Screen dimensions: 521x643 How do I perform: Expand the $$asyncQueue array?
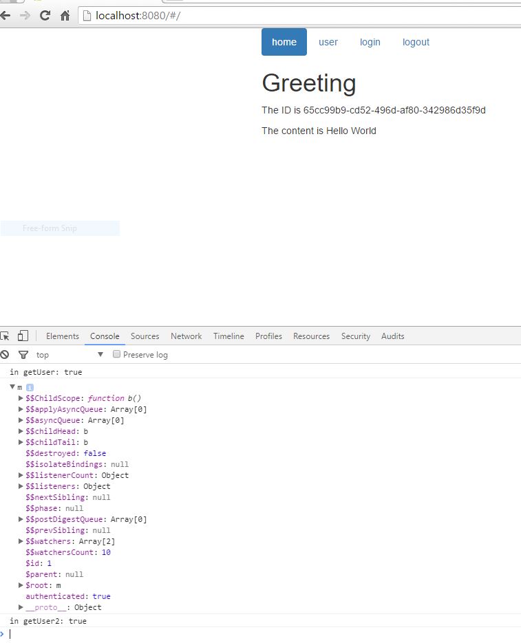click(21, 420)
